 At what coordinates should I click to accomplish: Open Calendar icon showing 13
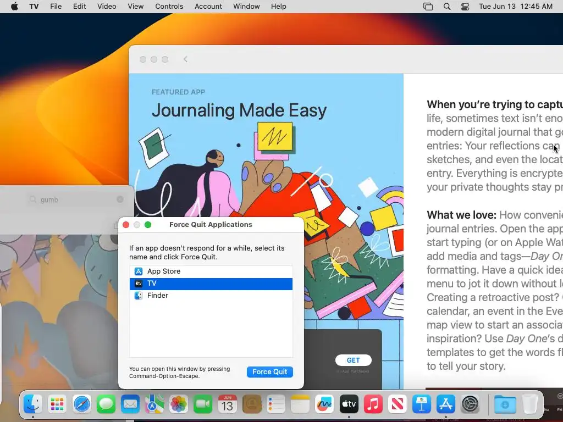[227, 405]
